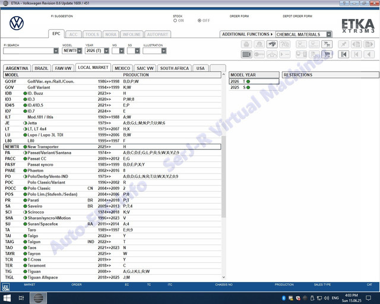The image size is (380, 304).
Task: Select the Scirocco model row
Action: tap(112, 212)
